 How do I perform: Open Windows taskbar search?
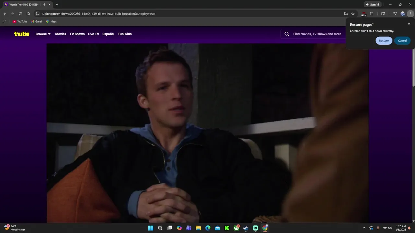[x=160, y=228]
